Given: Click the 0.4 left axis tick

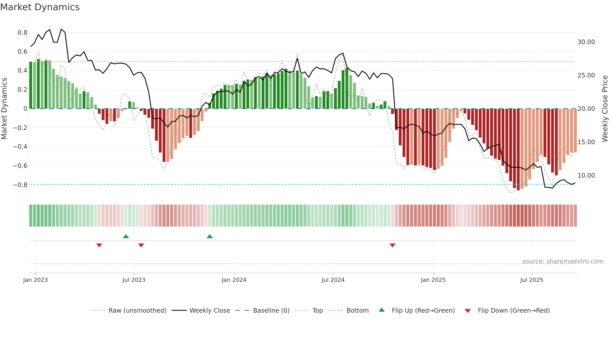Looking at the screenshot, I should [x=22, y=71].
